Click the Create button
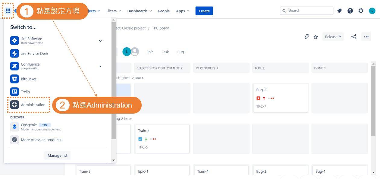Viewport: 380px width, 179px height. point(204,11)
